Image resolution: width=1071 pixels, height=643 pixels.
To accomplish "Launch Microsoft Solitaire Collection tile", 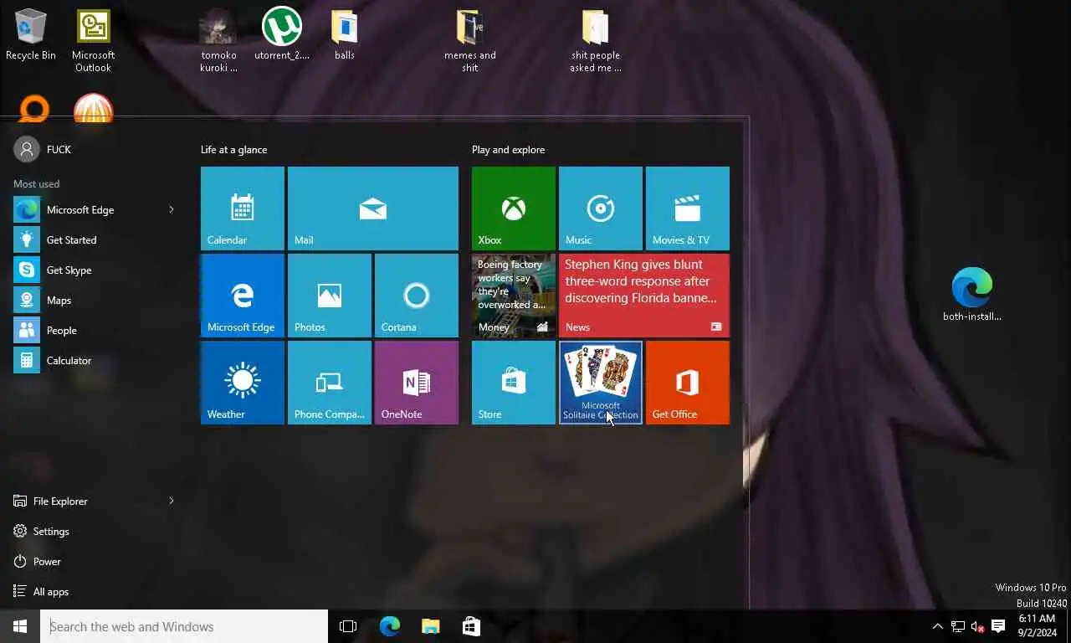I will (x=601, y=383).
